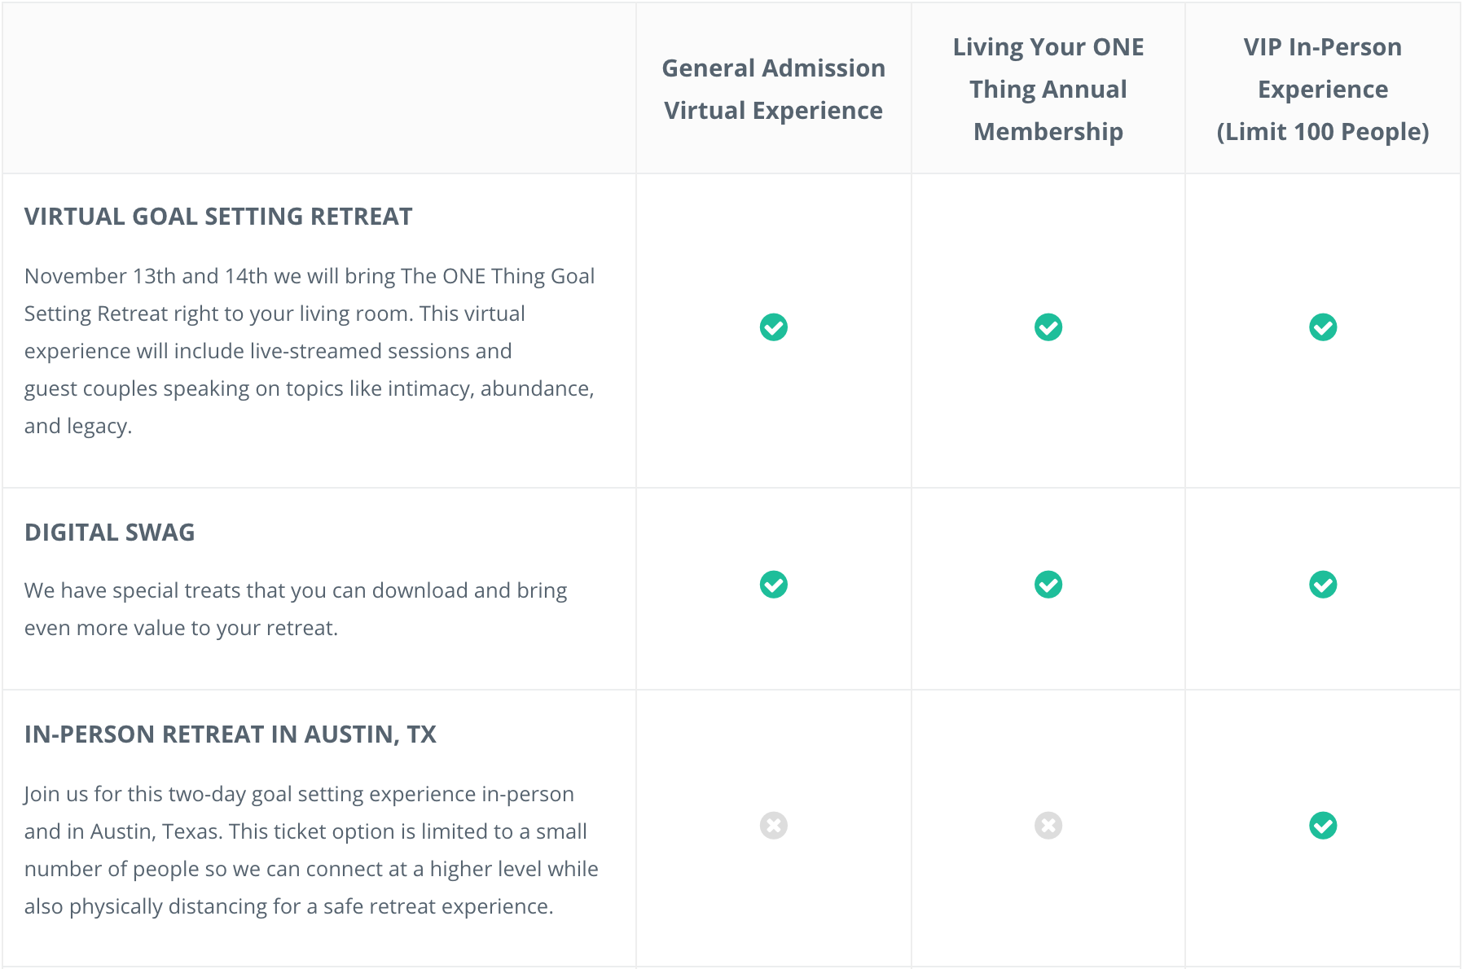1463x969 pixels.
Task: Click the special treats download description text
Action: (x=296, y=609)
